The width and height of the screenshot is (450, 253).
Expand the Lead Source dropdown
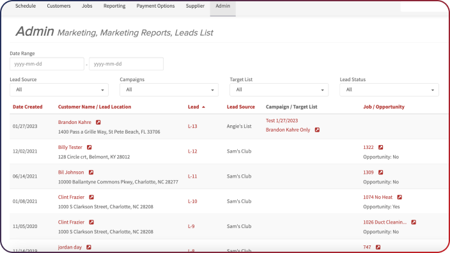pyautogui.click(x=59, y=90)
